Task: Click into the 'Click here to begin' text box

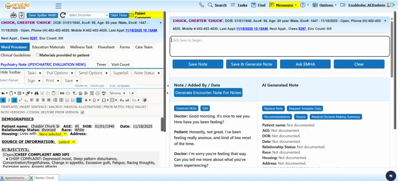Action: 279,46
